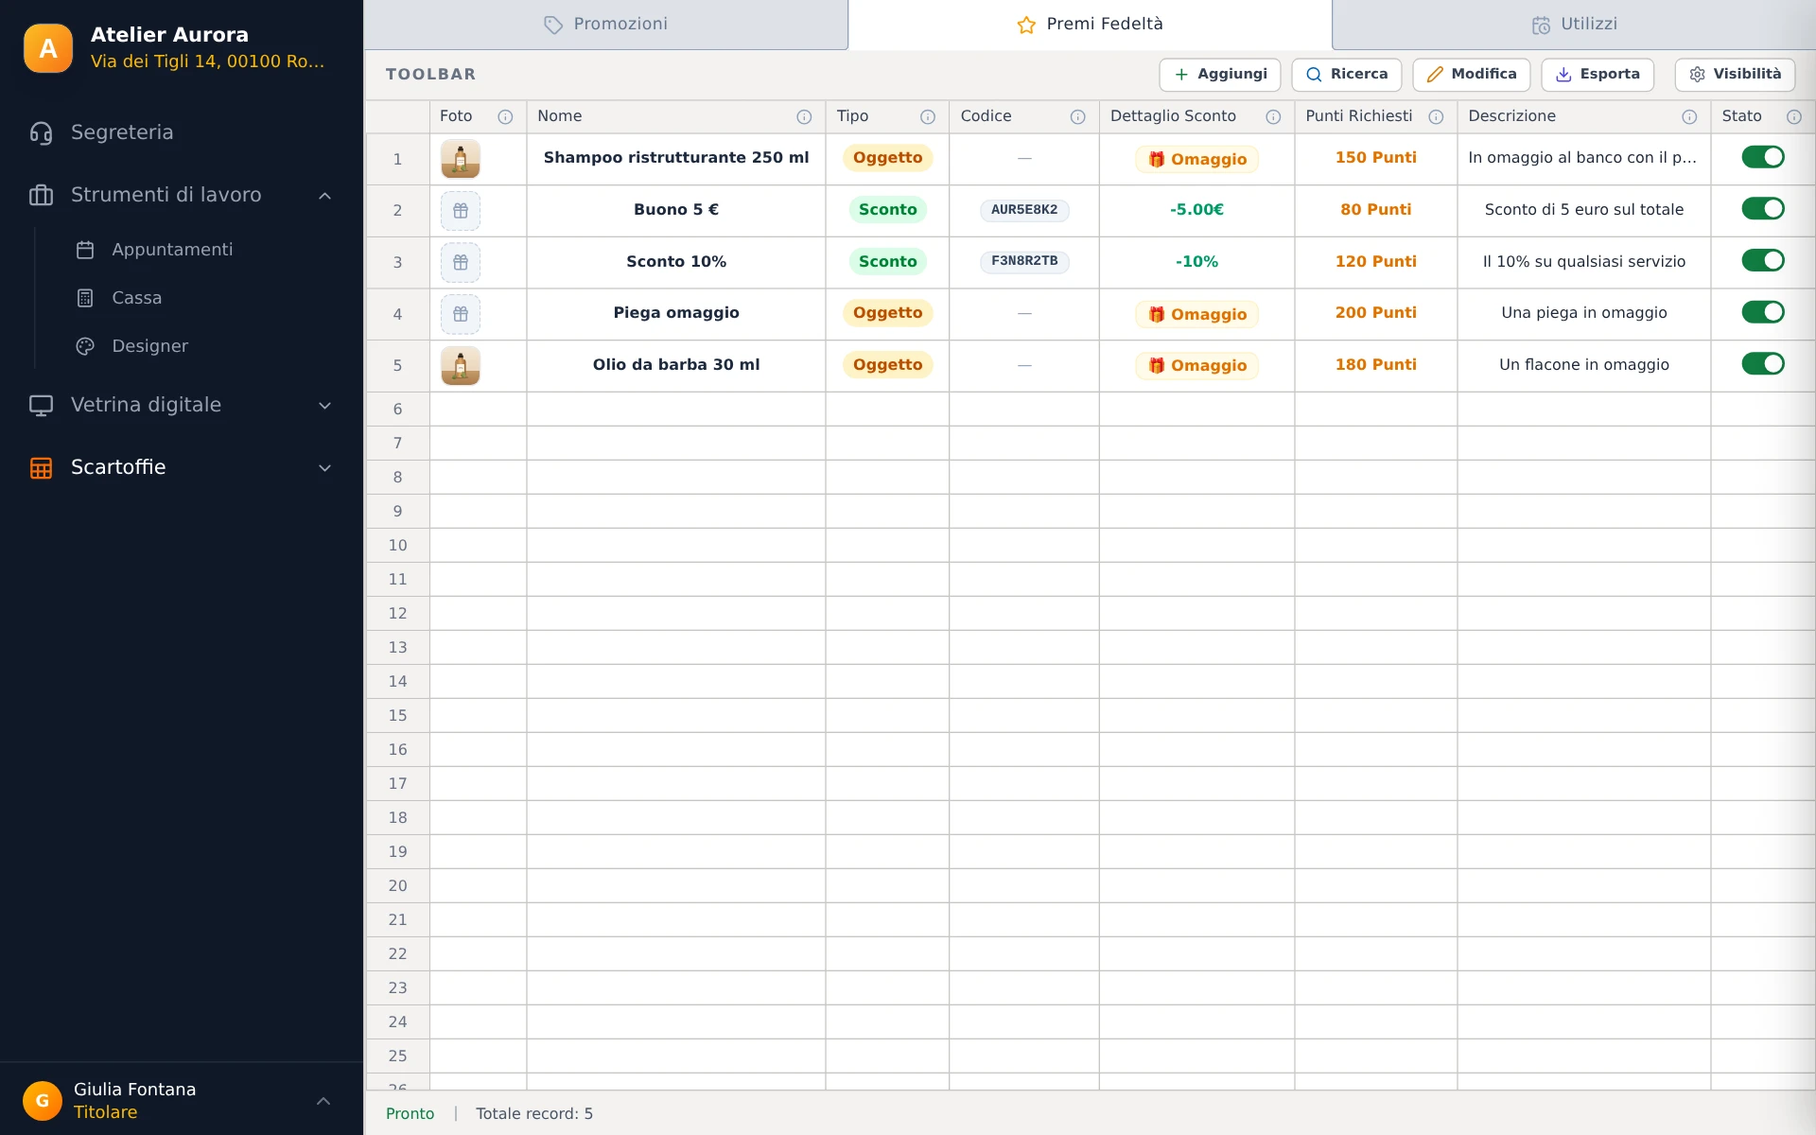Click Olio da barba product photo

tap(461, 366)
